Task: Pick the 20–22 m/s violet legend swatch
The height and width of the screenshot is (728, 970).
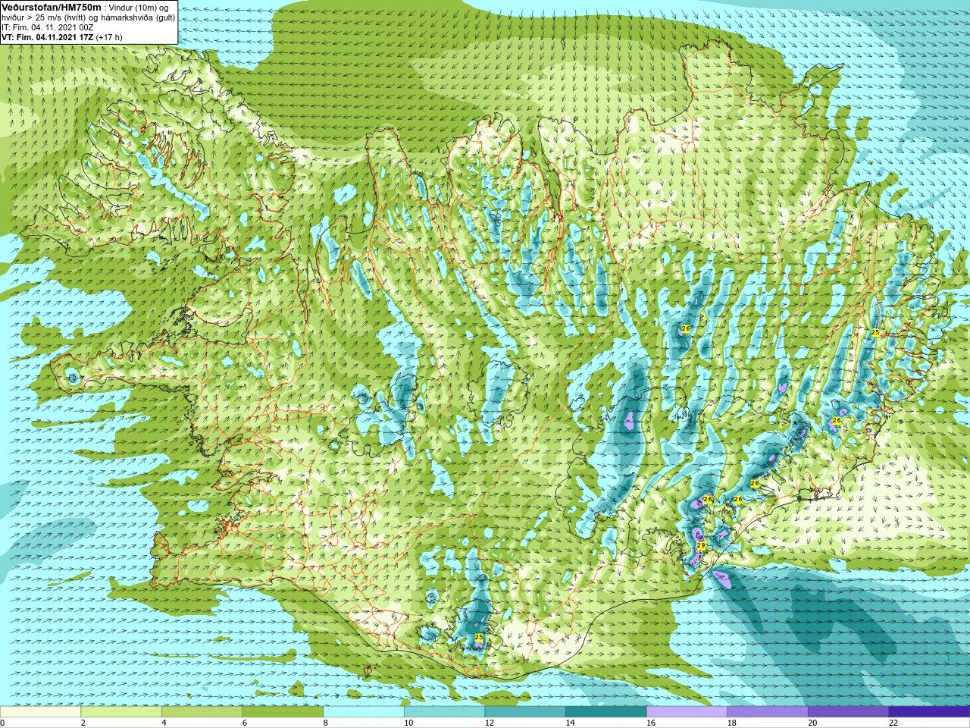Action: pos(849,712)
